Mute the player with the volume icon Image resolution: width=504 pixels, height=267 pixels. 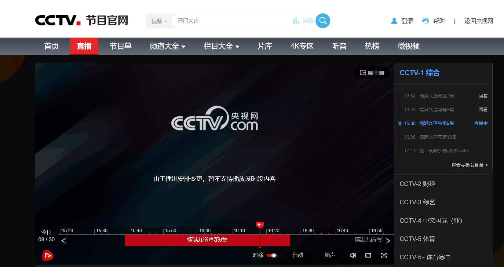353,255
